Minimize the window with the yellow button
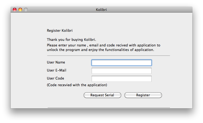The image size is (203, 123). [20, 10]
